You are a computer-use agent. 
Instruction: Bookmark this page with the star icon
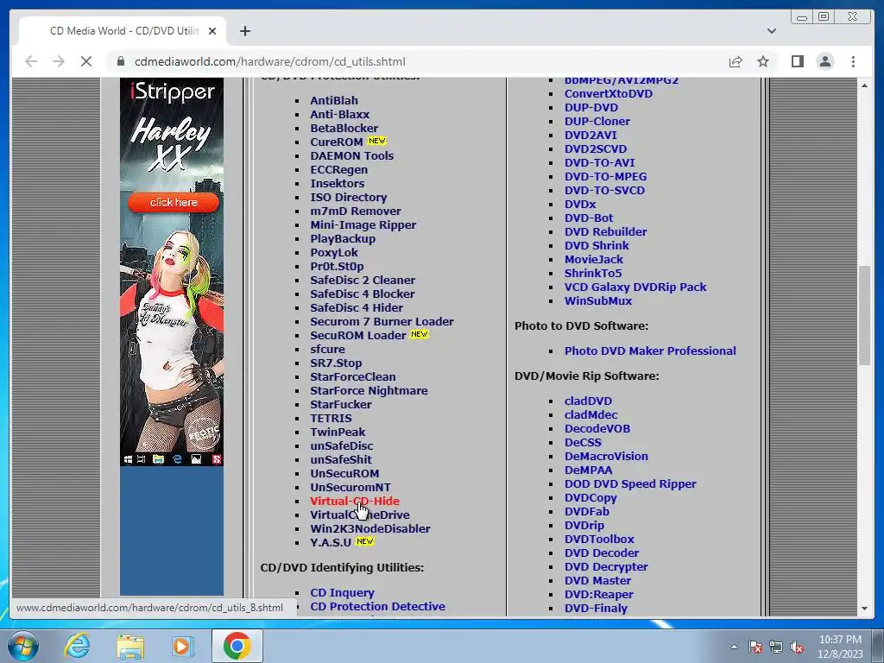[x=763, y=61]
